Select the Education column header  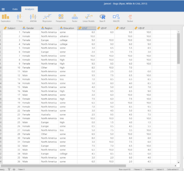click(68, 28)
